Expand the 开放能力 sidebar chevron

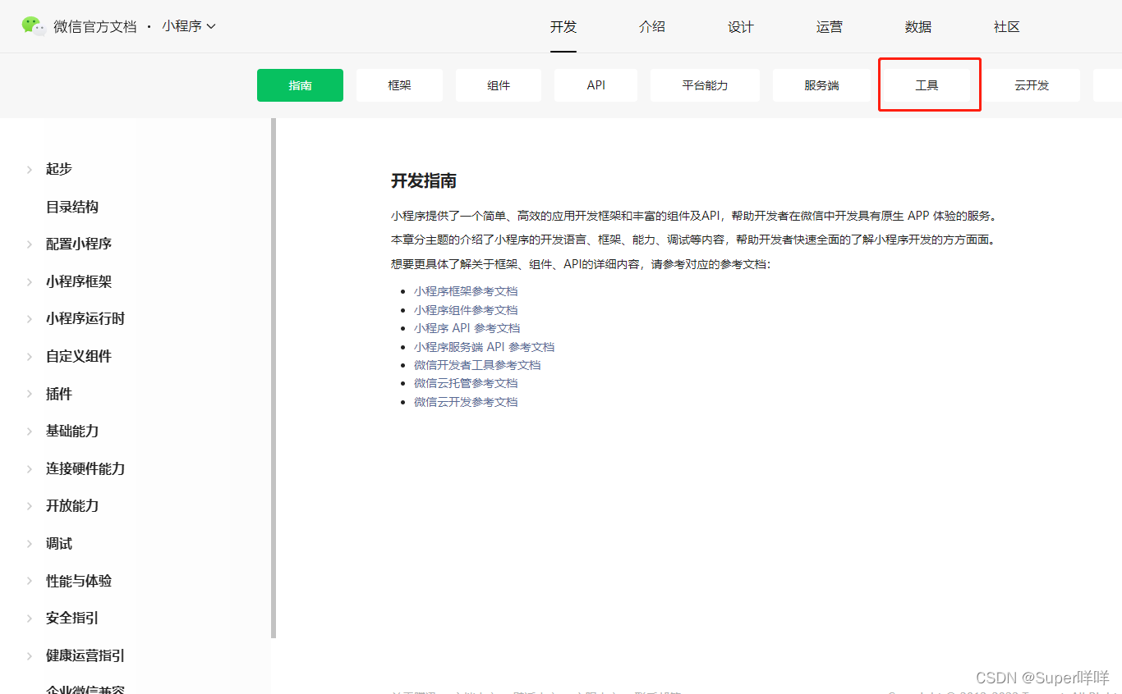click(30, 506)
